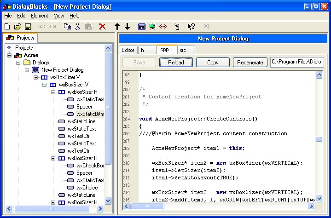Click the New Project Dialog tree icon
Viewport: 331px width, 218px height.
coord(35,70)
